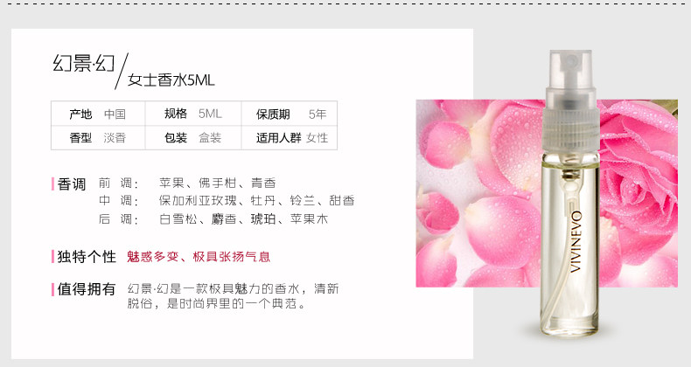Click the 香型 淡香 table cell
The image size is (691, 367).
[98, 138]
